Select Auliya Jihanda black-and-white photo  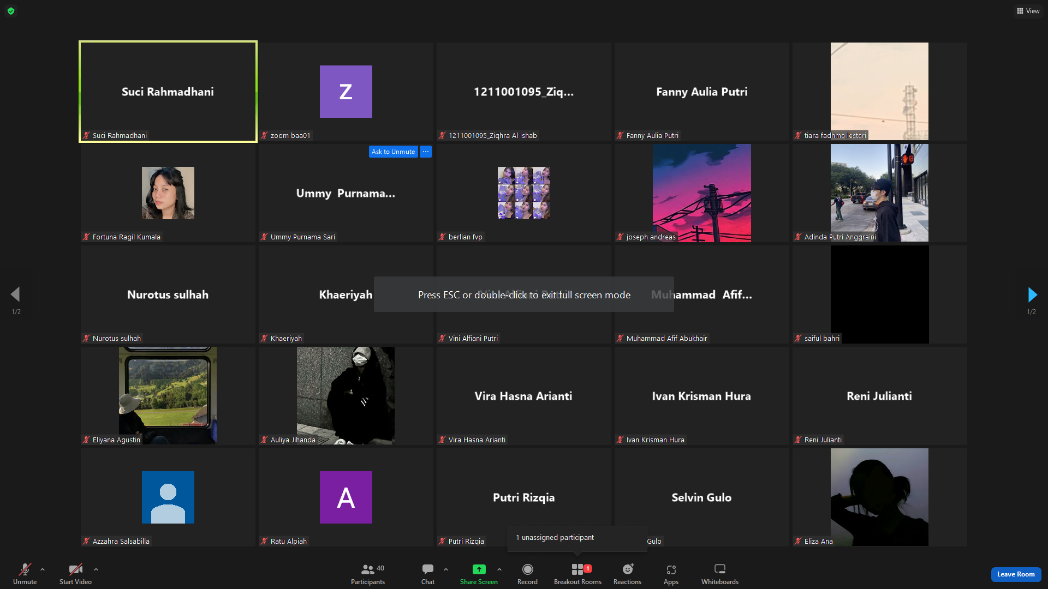pyautogui.click(x=346, y=395)
